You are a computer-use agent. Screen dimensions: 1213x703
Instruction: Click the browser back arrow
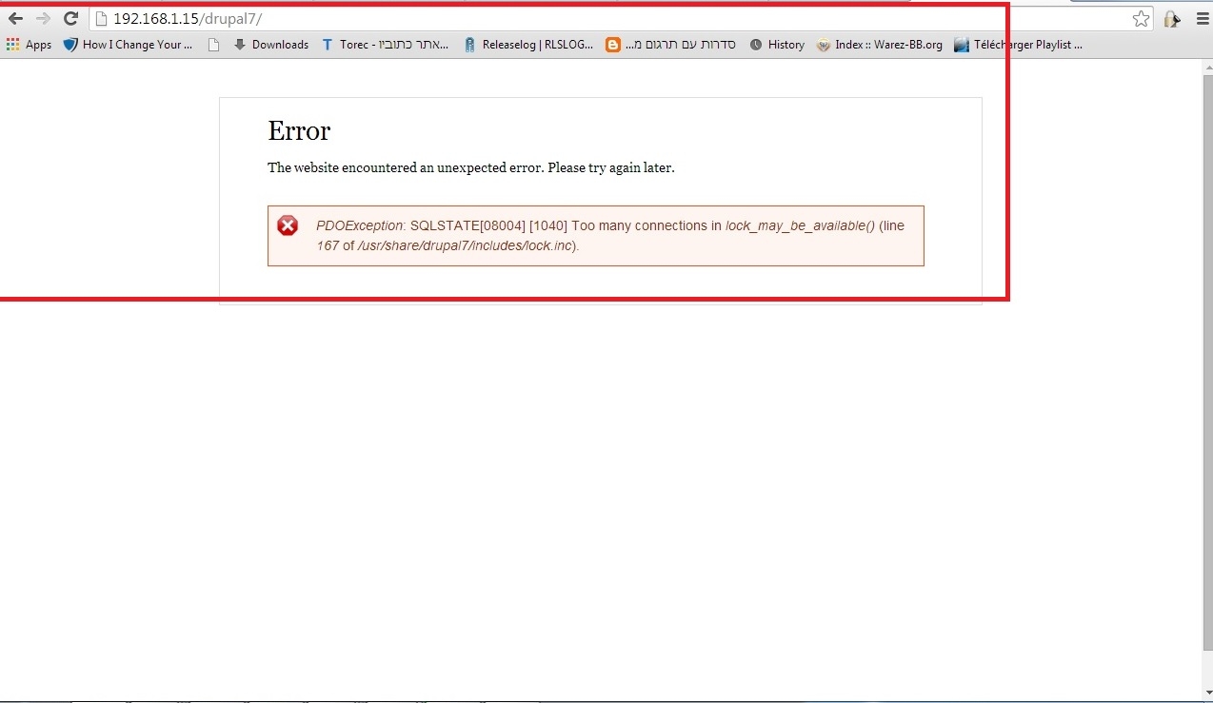coord(15,19)
